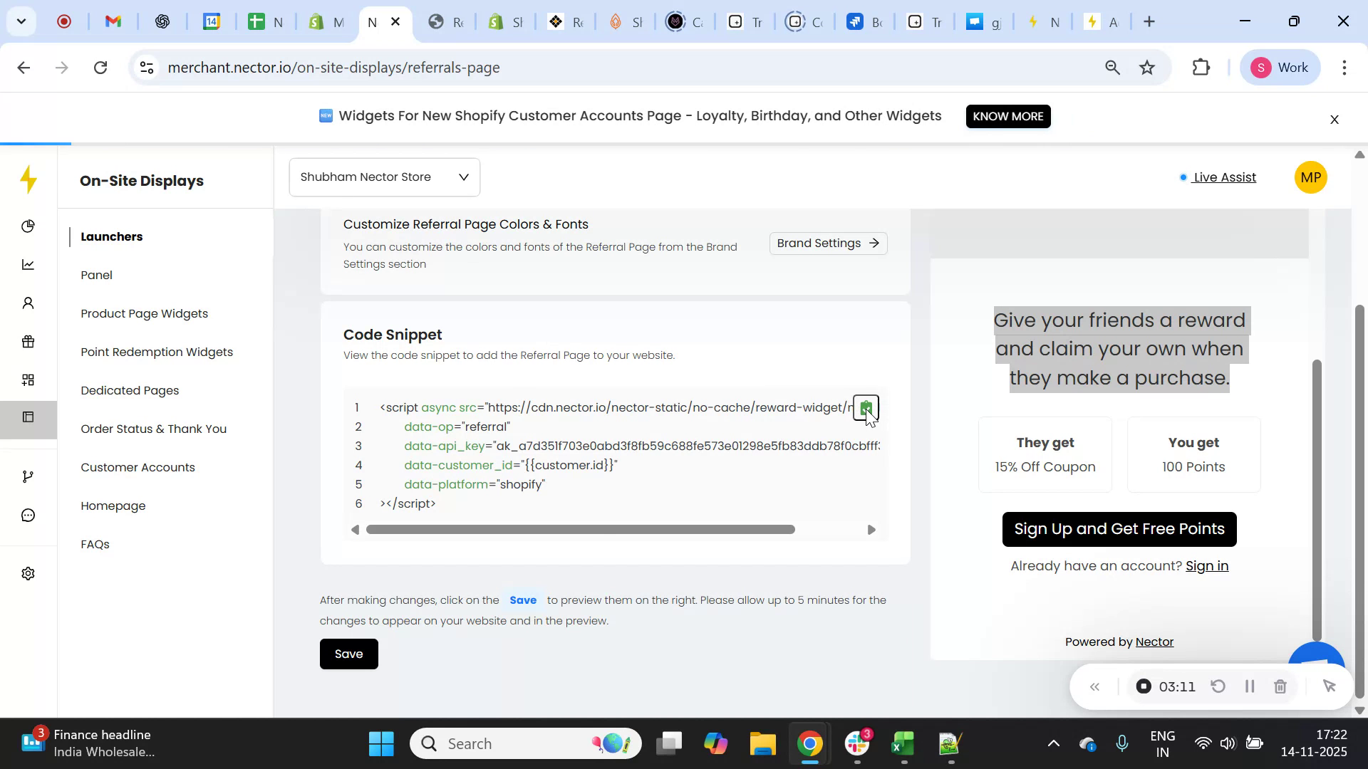Open sidebar settings gear
Screen dimensions: 1368x769
point(28,573)
